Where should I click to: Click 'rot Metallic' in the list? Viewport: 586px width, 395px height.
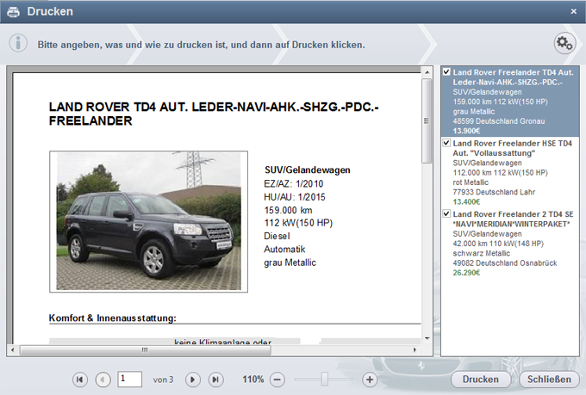tap(471, 182)
